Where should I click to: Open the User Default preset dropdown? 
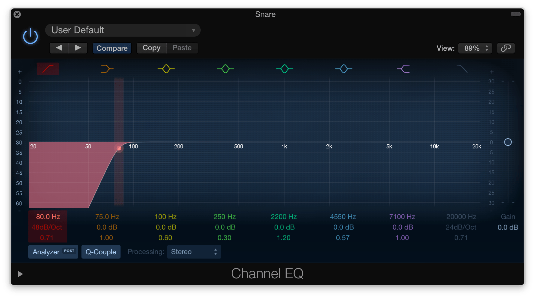(x=123, y=30)
